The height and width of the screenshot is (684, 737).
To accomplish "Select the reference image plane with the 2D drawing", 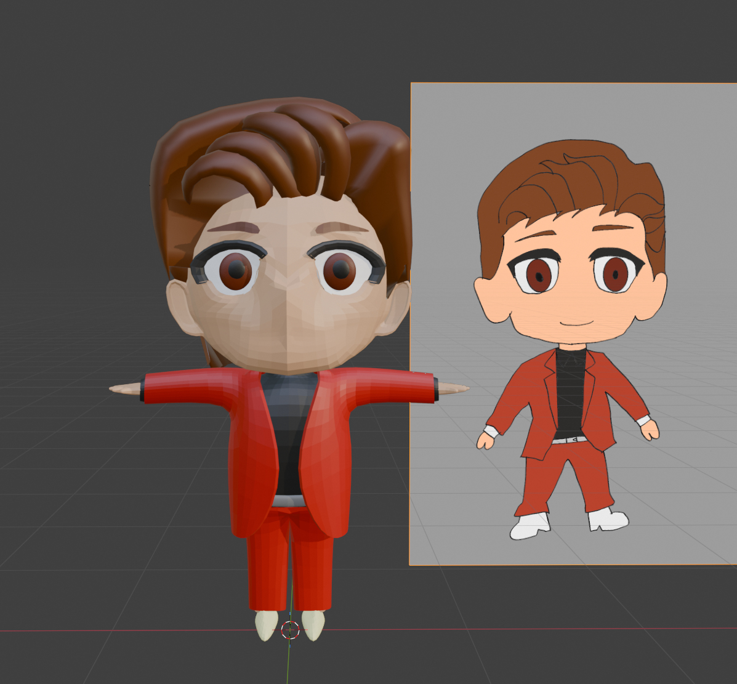I will [x=573, y=324].
